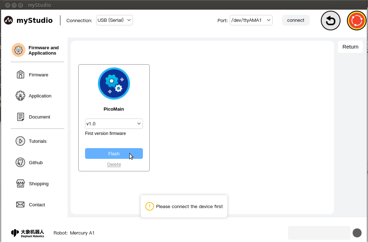Click the Contact envelope icon

(20, 205)
